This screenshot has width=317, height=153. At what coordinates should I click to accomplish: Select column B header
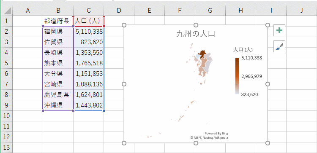(58, 11)
